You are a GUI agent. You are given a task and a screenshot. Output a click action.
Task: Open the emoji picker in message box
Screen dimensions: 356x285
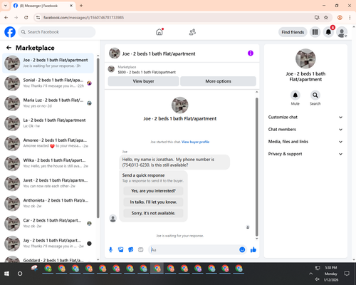[242, 249]
